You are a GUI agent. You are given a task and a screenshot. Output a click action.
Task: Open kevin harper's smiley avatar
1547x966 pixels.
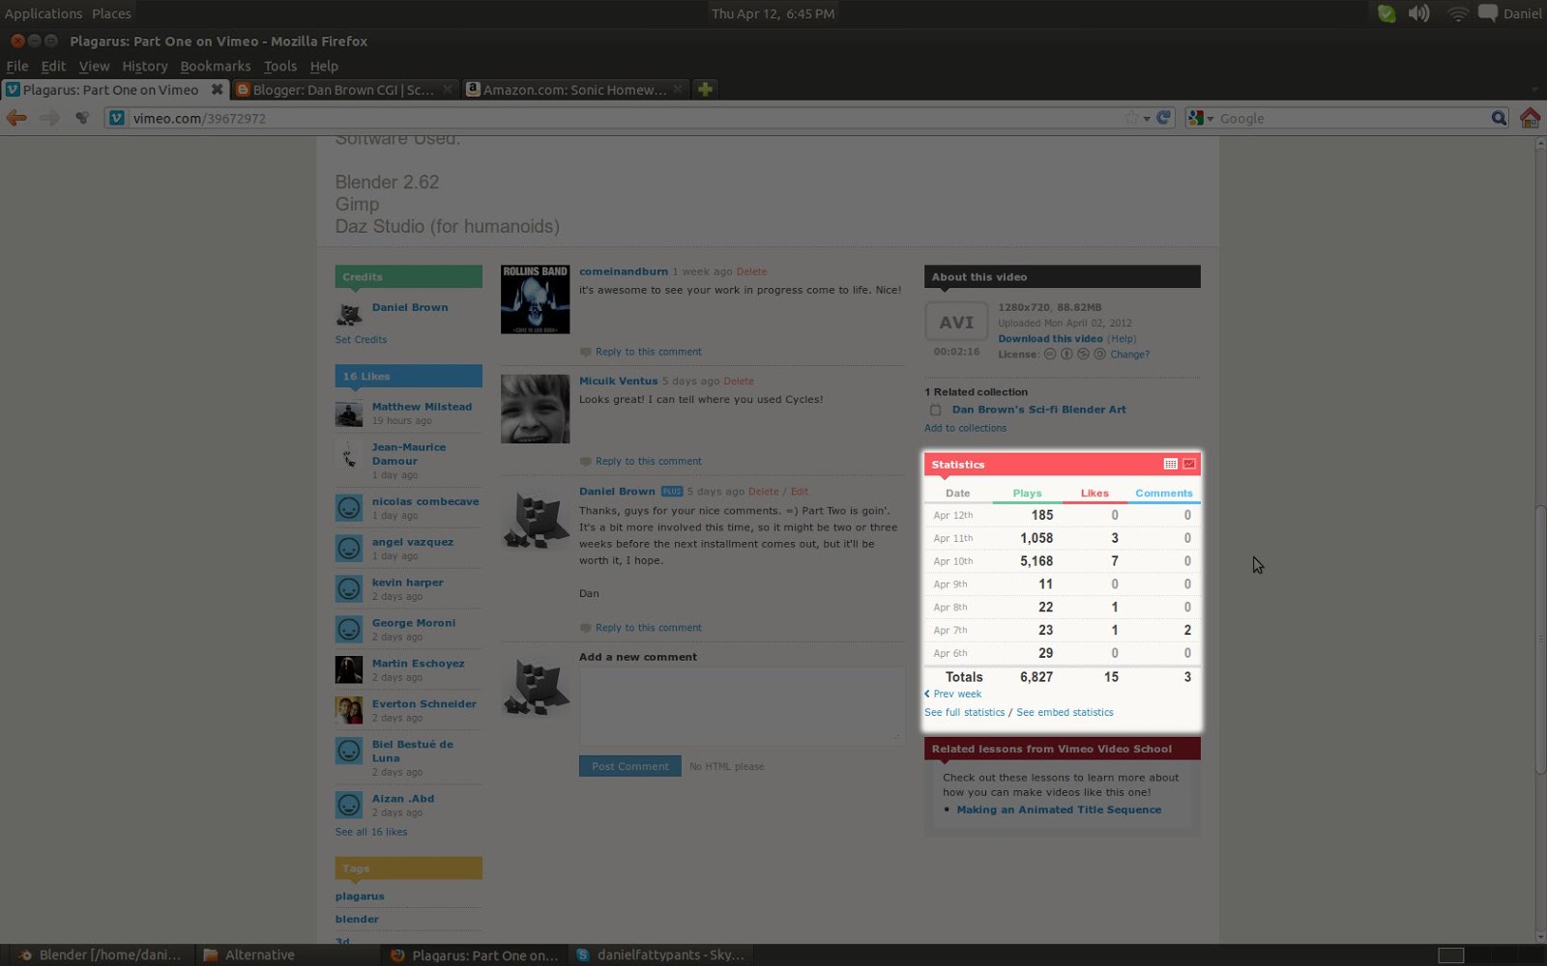point(349,588)
